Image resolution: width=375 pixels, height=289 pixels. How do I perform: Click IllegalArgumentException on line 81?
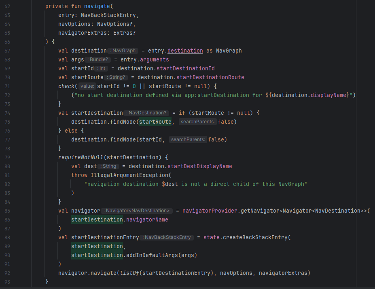(129, 175)
